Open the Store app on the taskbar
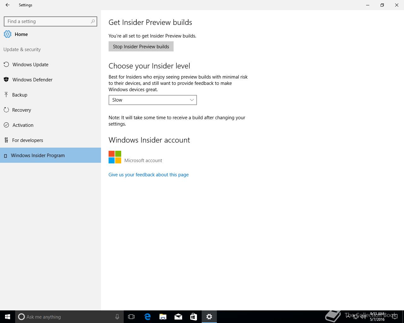 point(193,317)
